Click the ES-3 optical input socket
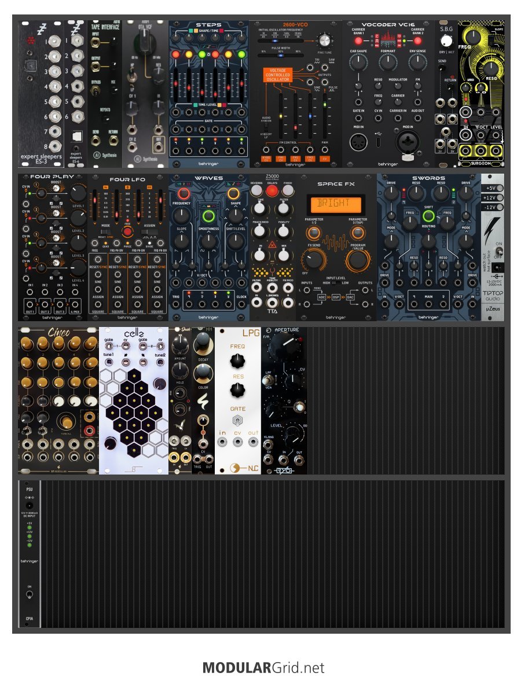 (x=30, y=67)
